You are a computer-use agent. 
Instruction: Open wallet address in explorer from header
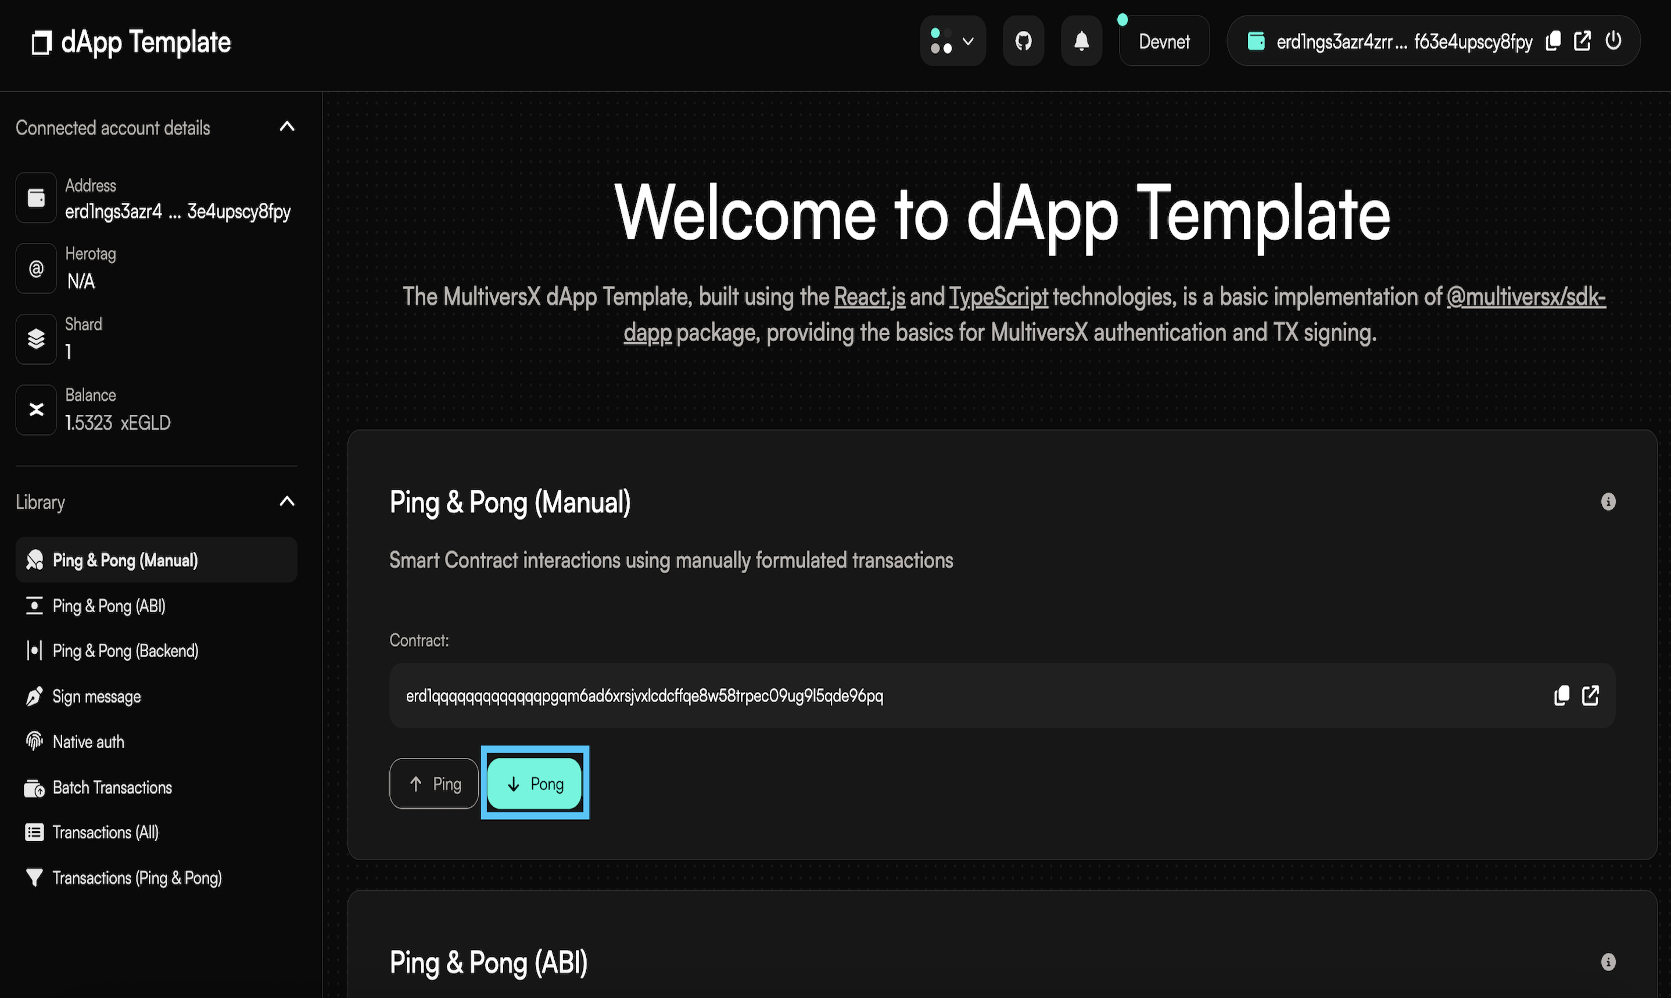[1582, 42]
